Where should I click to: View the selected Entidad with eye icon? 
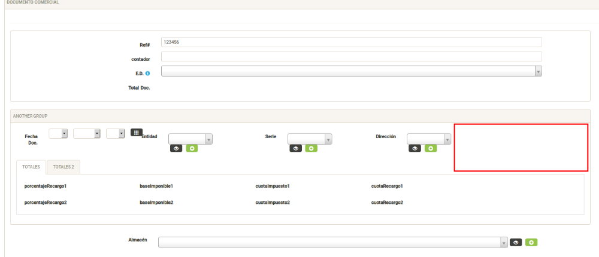coord(176,148)
